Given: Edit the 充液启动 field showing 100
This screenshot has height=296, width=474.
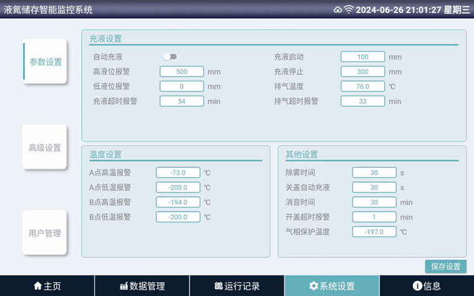Looking at the screenshot, I should point(363,57).
